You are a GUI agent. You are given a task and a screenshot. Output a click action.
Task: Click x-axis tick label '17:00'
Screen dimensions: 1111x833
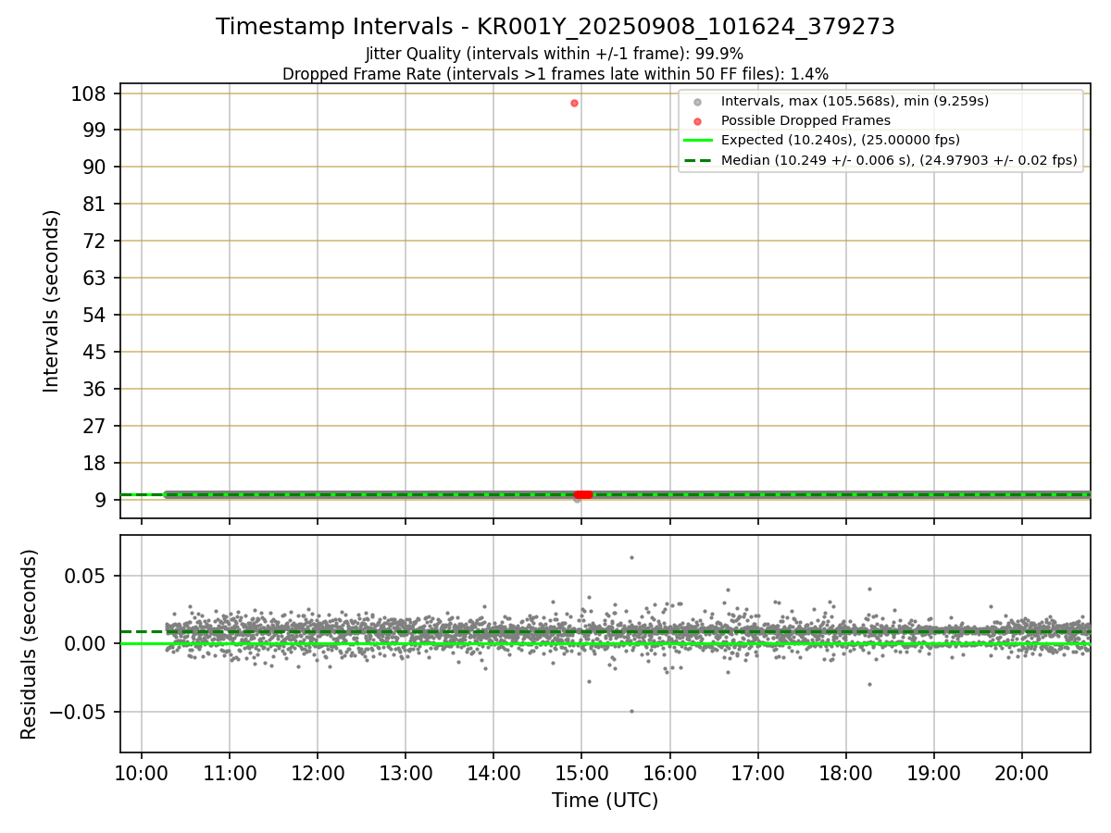(758, 773)
